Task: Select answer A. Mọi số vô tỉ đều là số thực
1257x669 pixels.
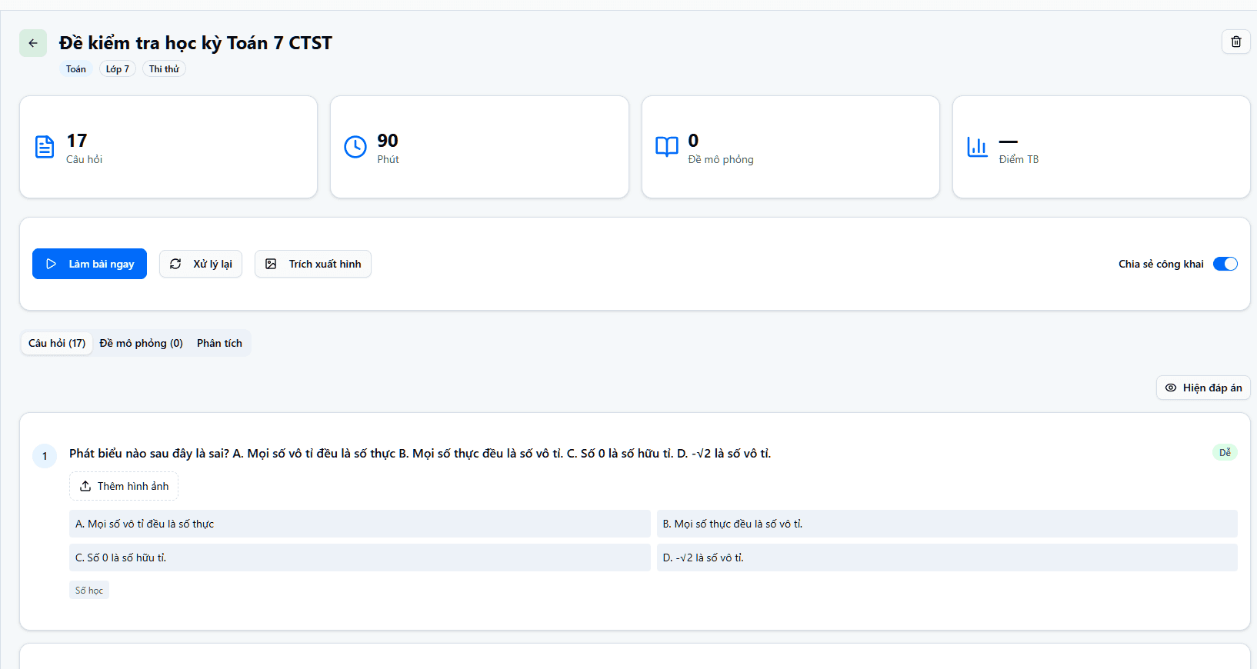Action: [x=359, y=524]
